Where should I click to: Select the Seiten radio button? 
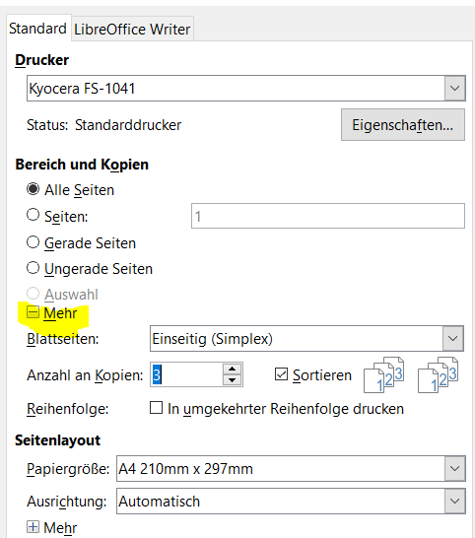click(x=33, y=215)
